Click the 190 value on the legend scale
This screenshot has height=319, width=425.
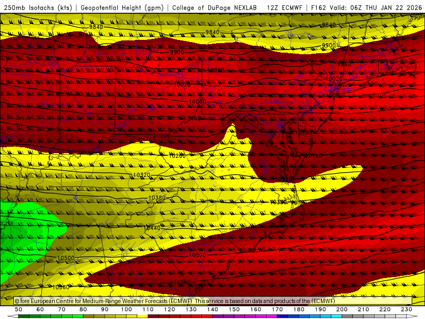[320, 309]
